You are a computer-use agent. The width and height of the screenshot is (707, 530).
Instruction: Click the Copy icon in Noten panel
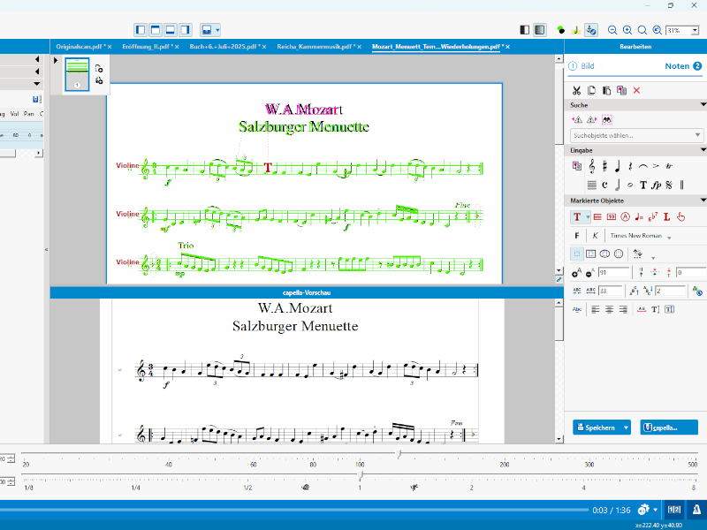(x=591, y=91)
